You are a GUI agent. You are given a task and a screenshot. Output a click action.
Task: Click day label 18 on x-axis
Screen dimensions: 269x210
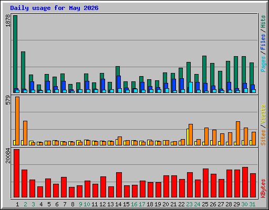150,204
